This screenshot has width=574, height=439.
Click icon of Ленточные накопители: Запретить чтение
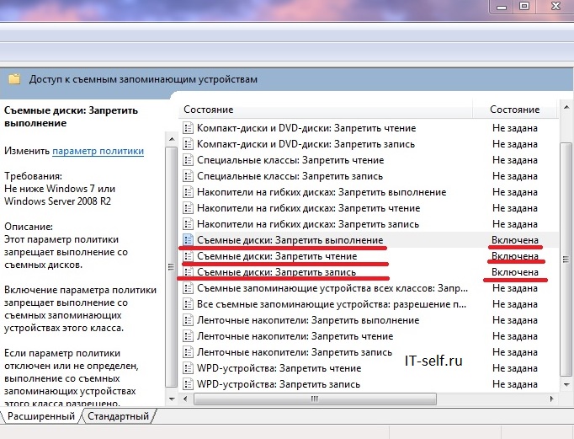pos(188,336)
